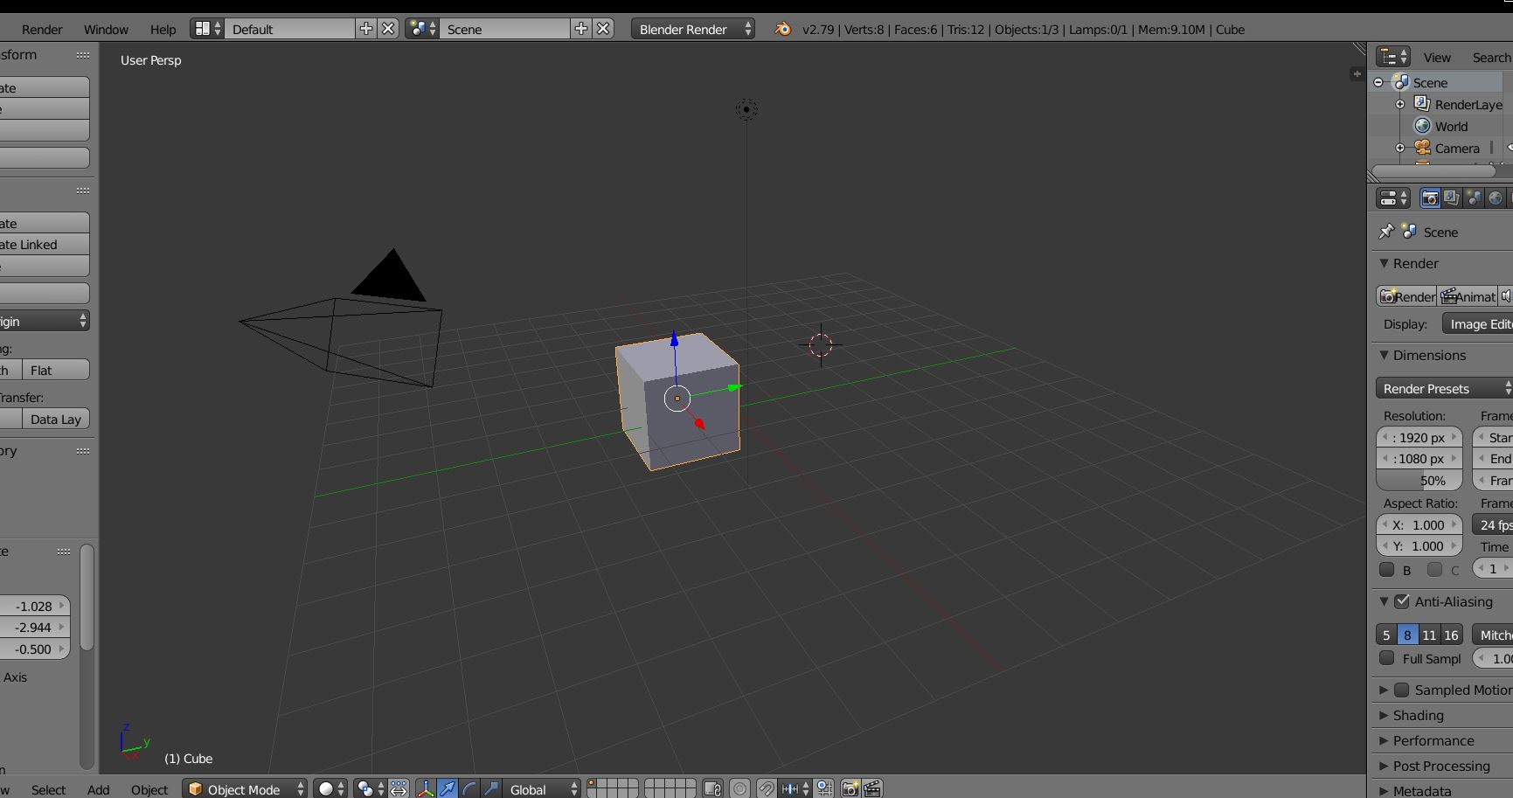Screen dimensions: 1513x798
Task: Click the Blender logo icon
Action: coord(783,29)
